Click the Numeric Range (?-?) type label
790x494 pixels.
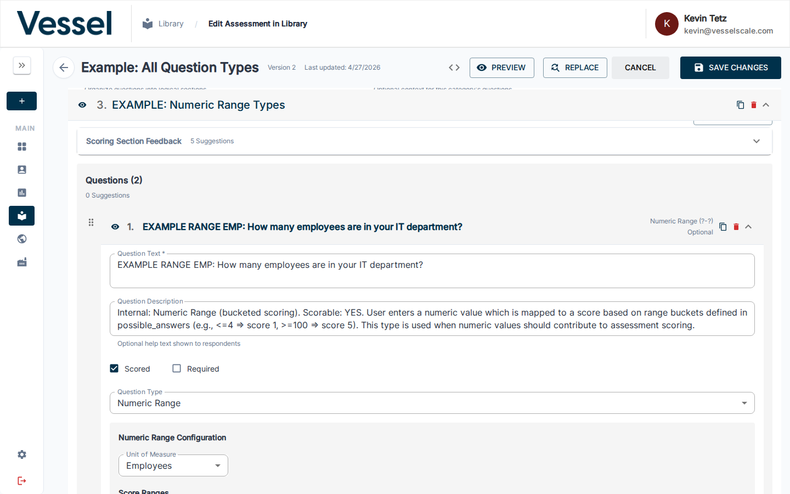click(681, 221)
